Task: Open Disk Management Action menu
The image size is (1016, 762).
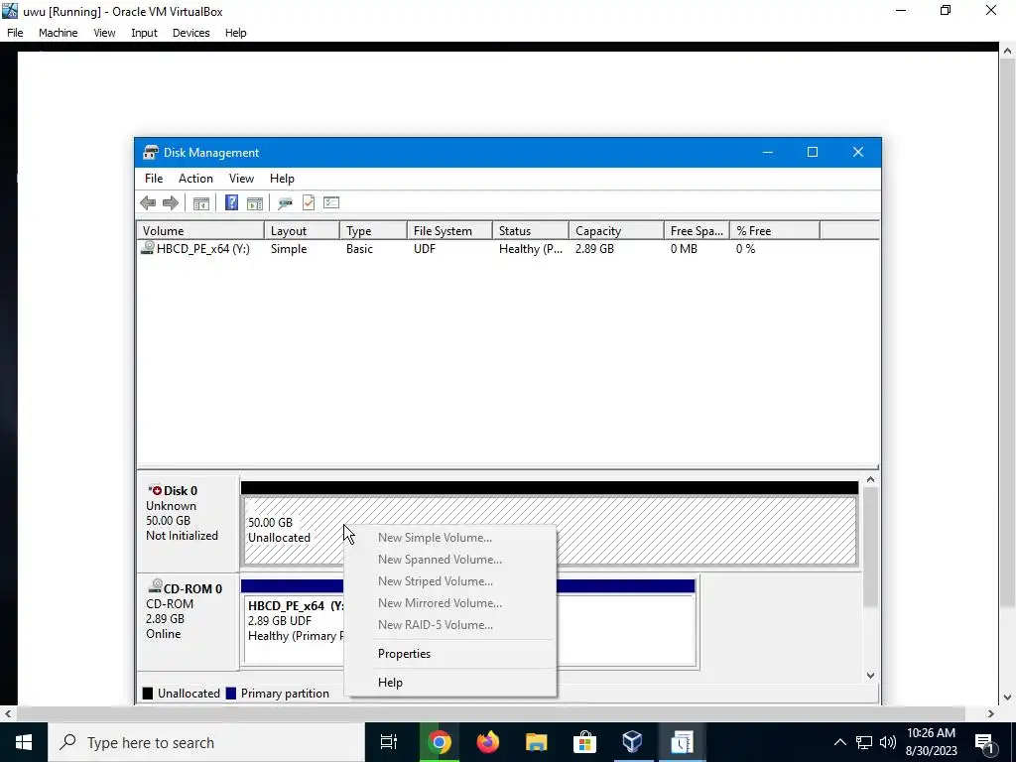Action: (195, 179)
